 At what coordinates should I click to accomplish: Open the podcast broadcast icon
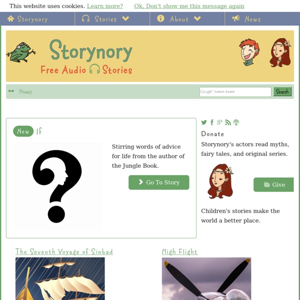coord(236,122)
